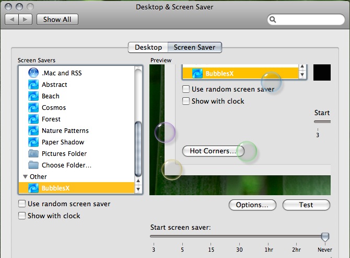Click the Cosmos screen saver icon
The image size is (350, 258).
(x=33, y=107)
